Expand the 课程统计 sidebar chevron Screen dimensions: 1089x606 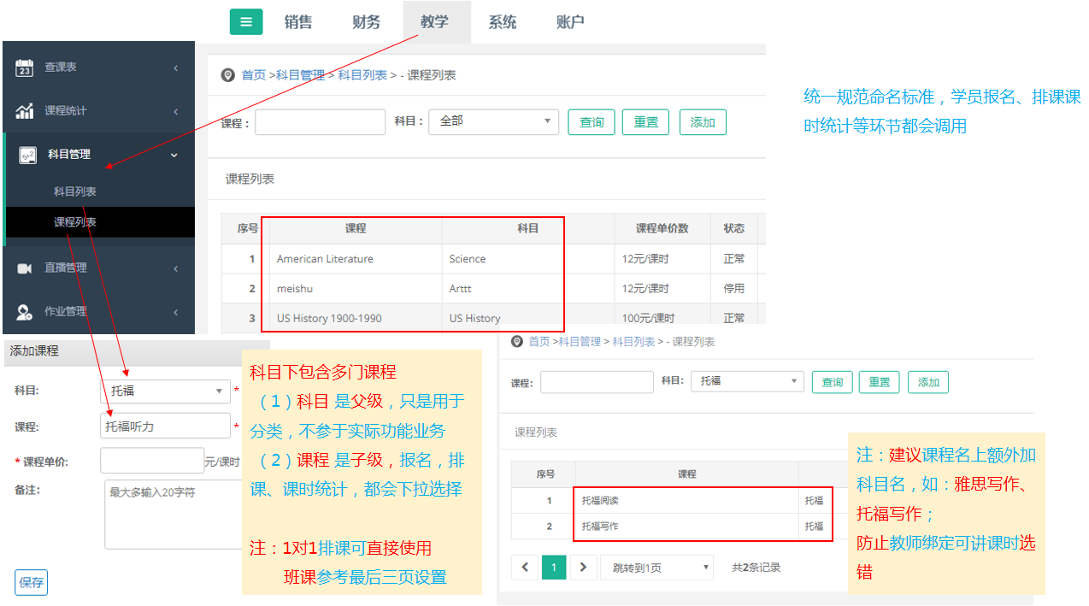175,111
